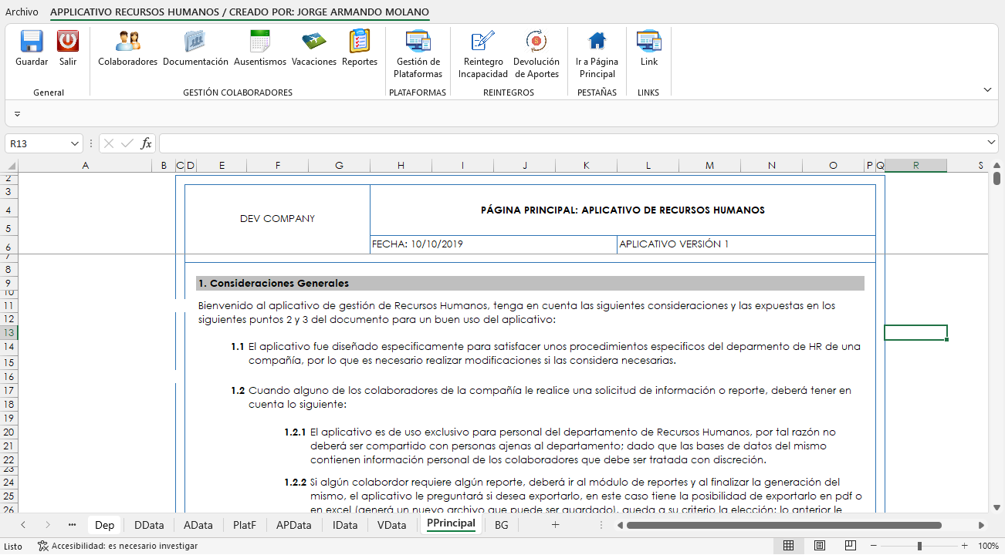Click Accesibilidad: es necesario investigar status
Screen dimensions: 1005x555
(124, 546)
